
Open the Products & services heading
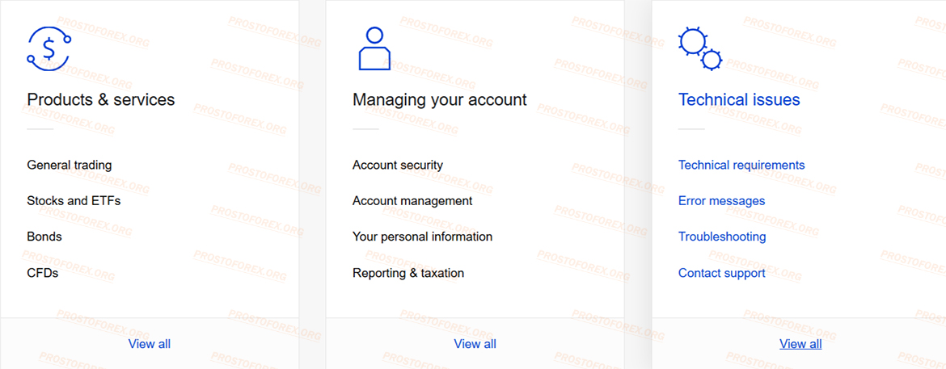[x=101, y=99]
